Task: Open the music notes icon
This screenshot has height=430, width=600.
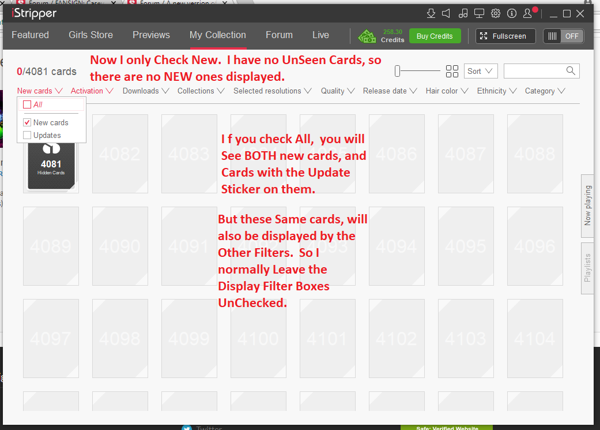Action: (x=463, y=14)
